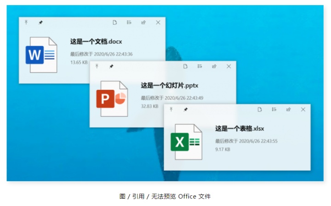Click the Excel file icon
Image resolution: width=331 pixels, height=206 pixels.
point(186,141)
